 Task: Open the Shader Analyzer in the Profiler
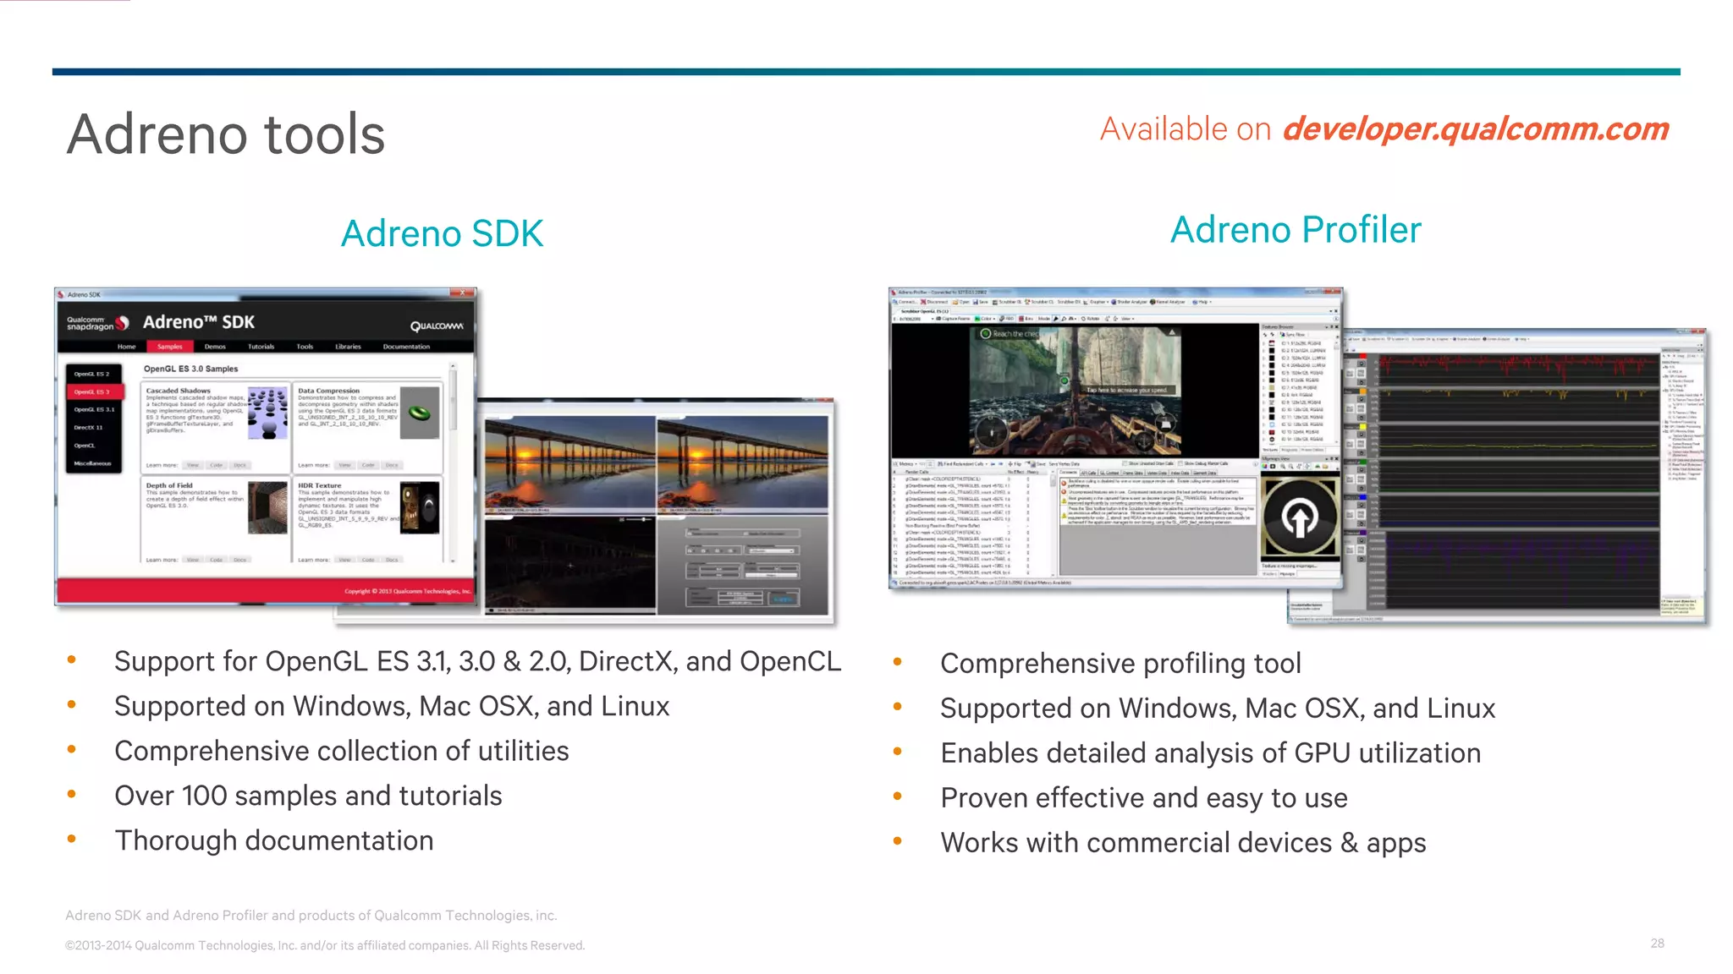click(1129, 302)
